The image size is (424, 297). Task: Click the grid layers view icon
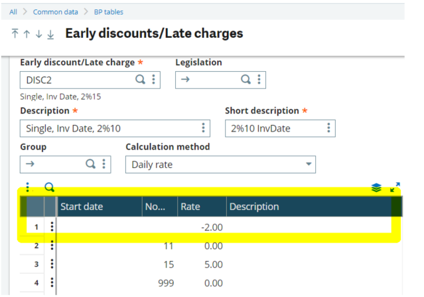[x=376, y=188]
